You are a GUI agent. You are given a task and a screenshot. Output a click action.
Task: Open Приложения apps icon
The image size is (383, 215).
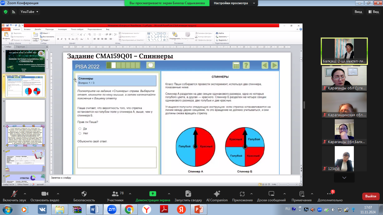coord(242,194)
